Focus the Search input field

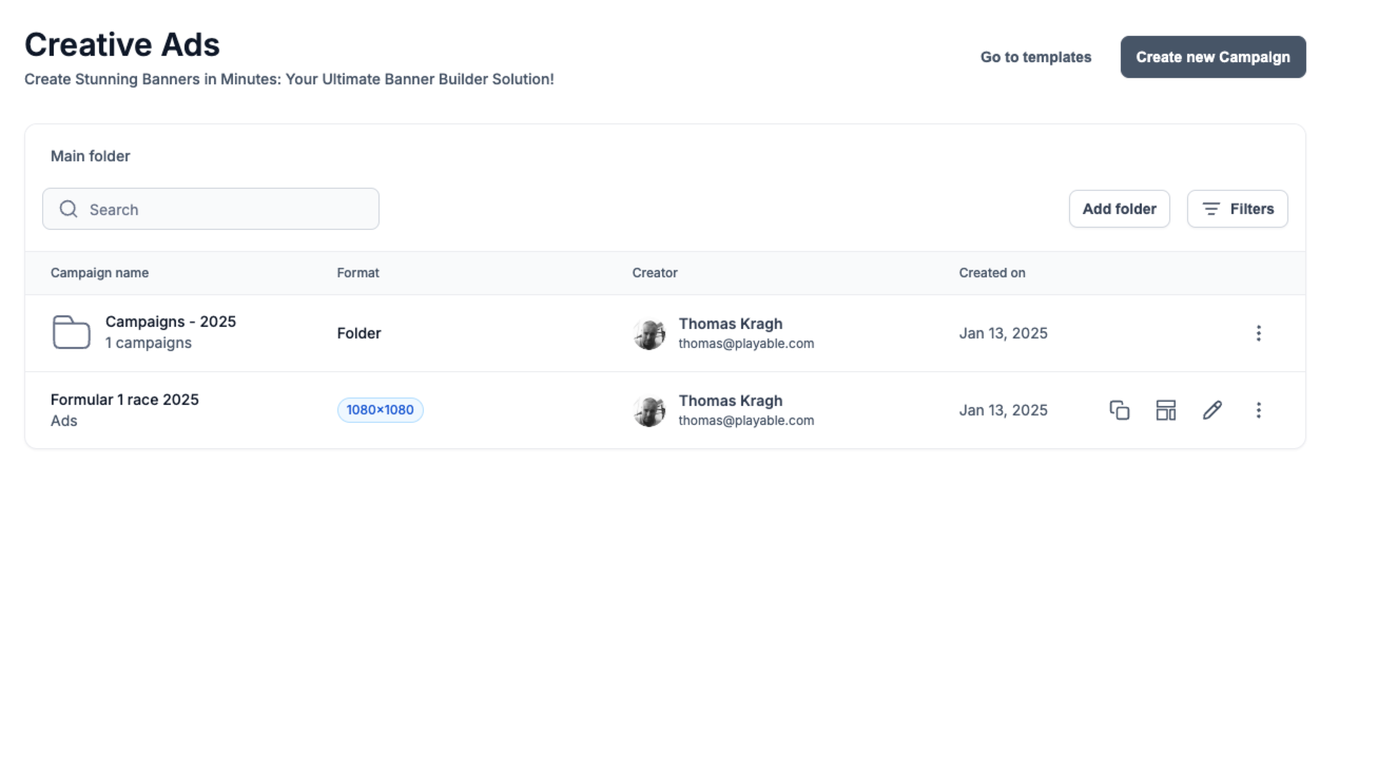coord(225,209)
